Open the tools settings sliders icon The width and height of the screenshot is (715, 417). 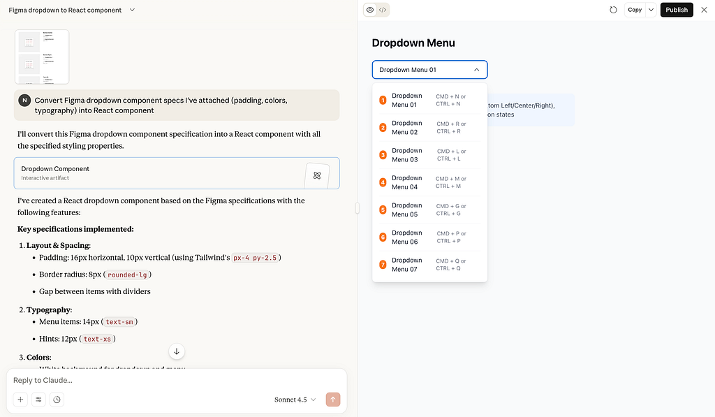[39, 400]
